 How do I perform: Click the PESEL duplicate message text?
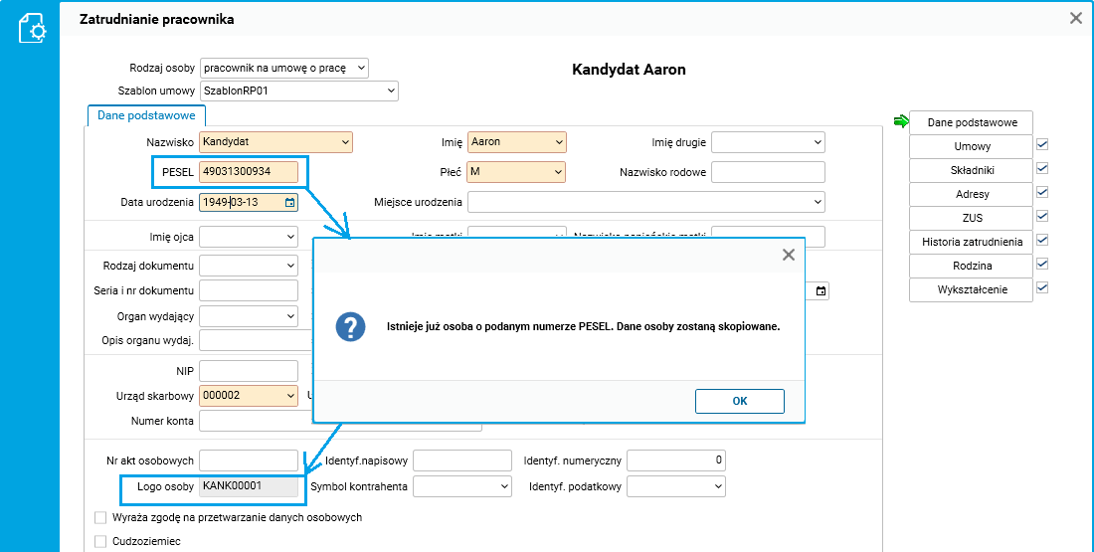pos(583,326)
